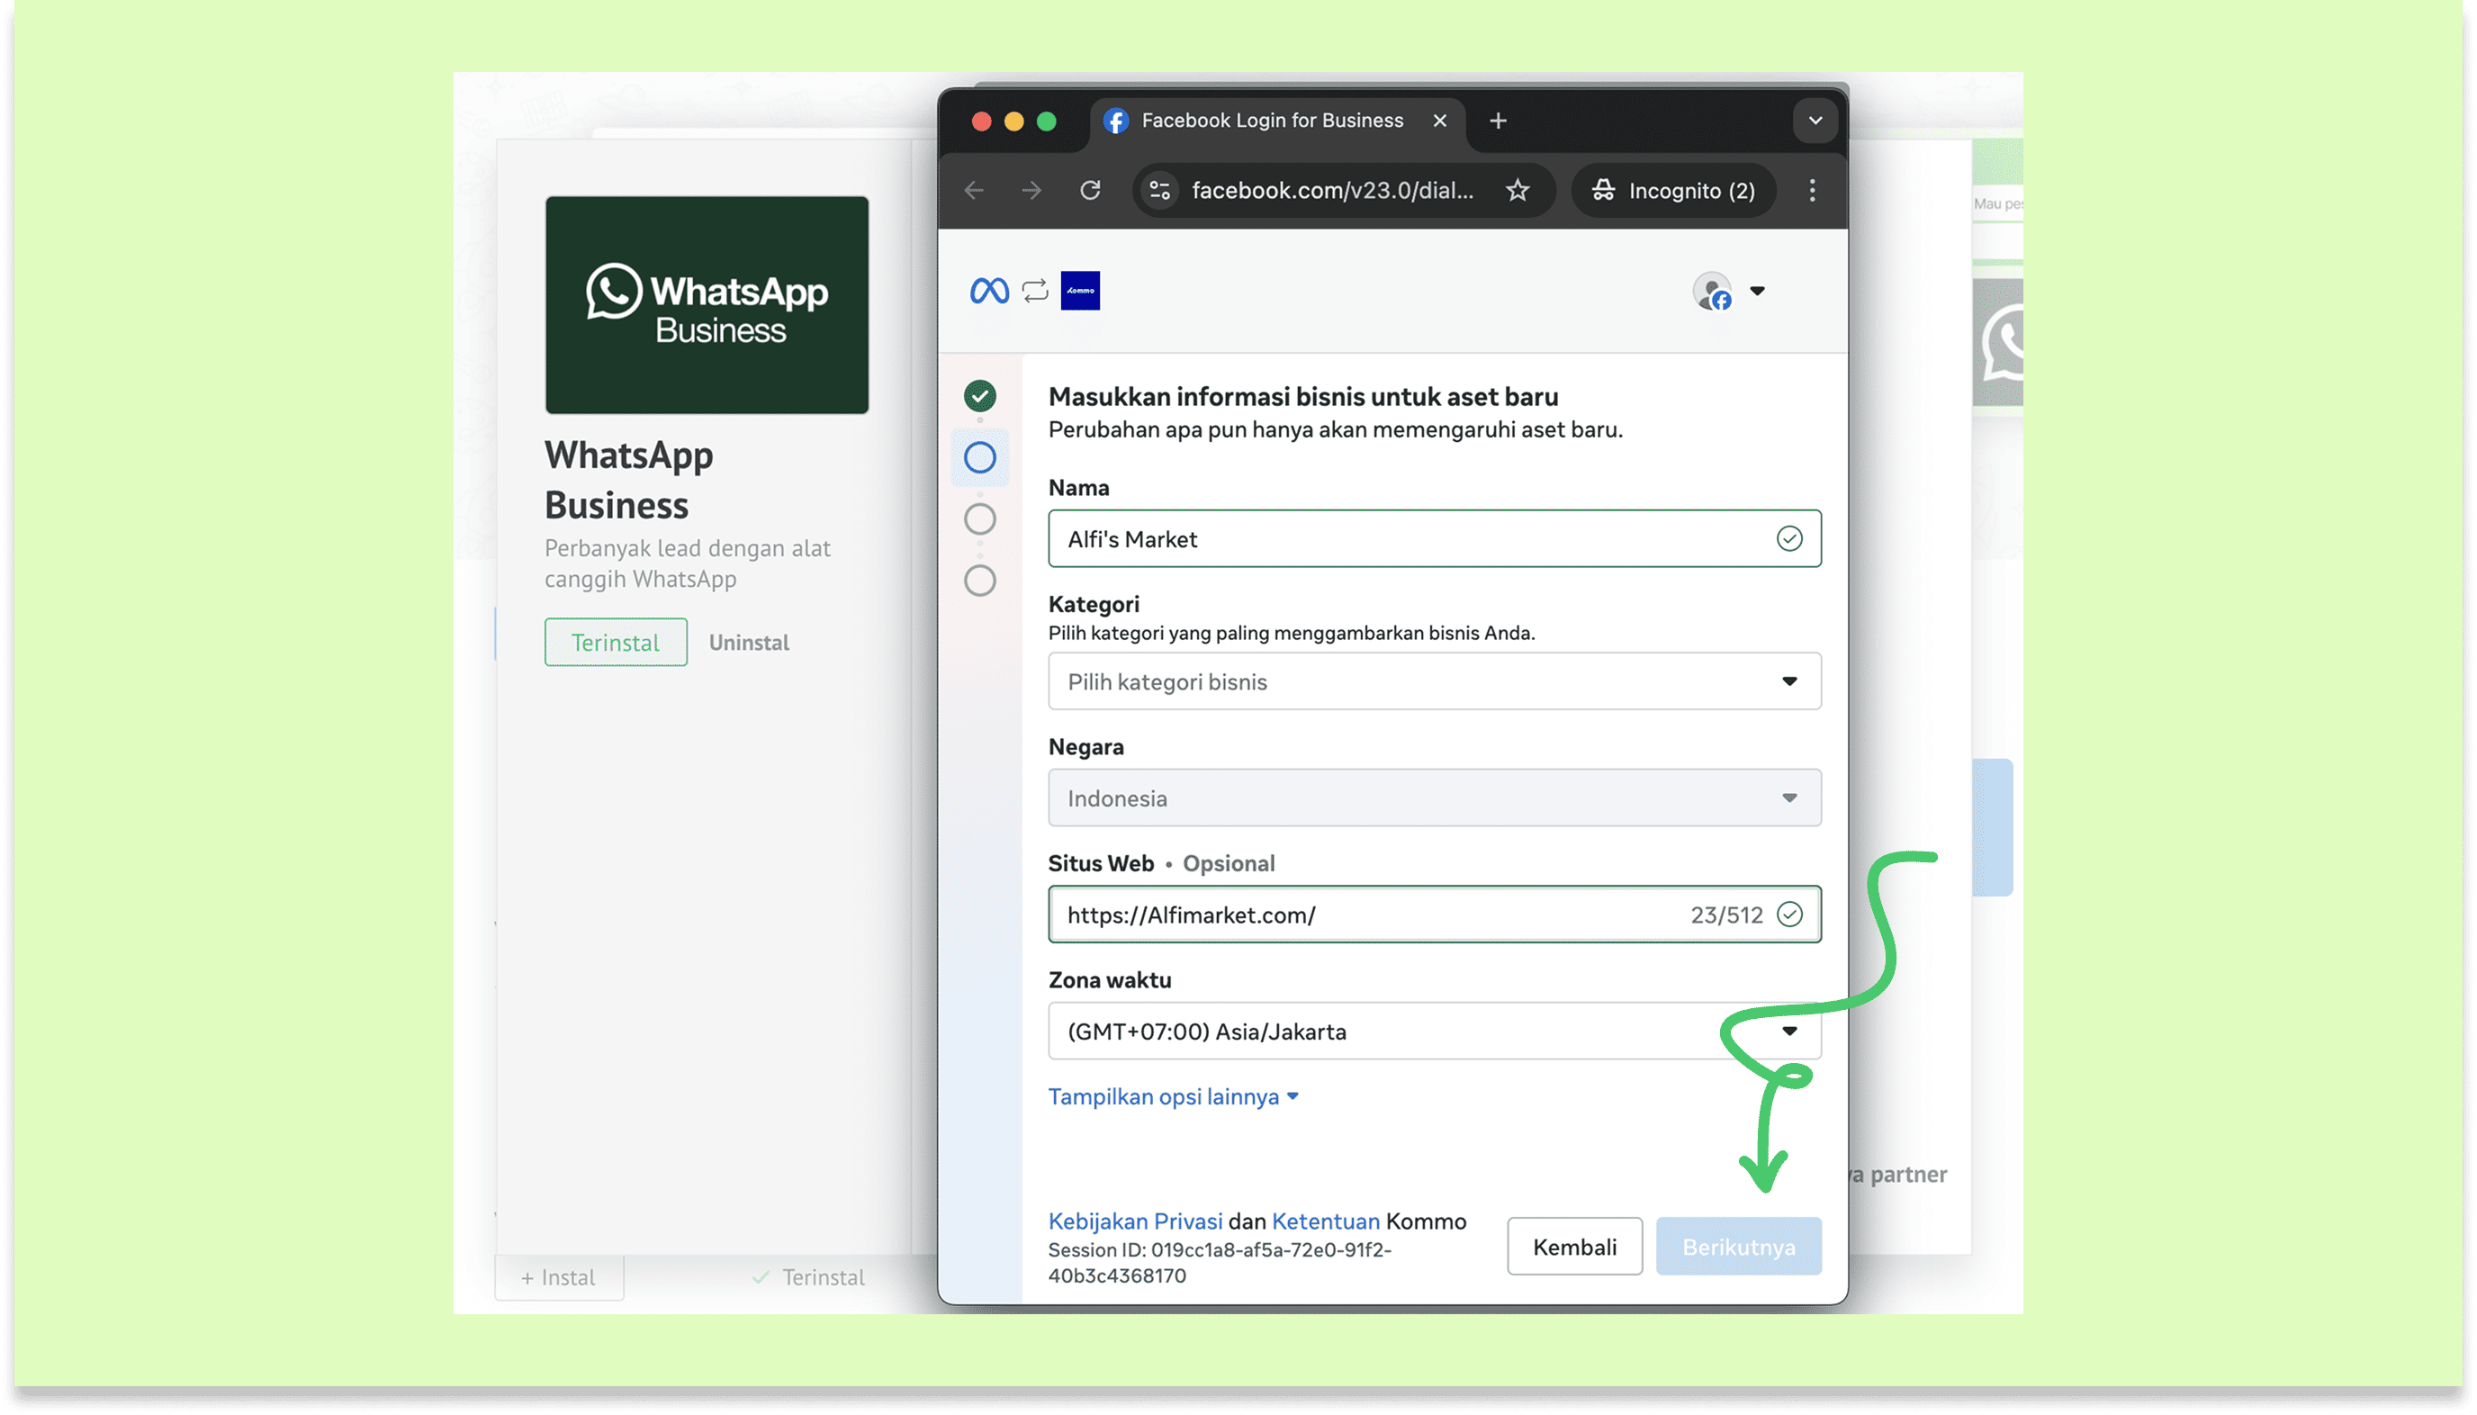
Task: Click the browser reload icon
Action: (1090, 191)
